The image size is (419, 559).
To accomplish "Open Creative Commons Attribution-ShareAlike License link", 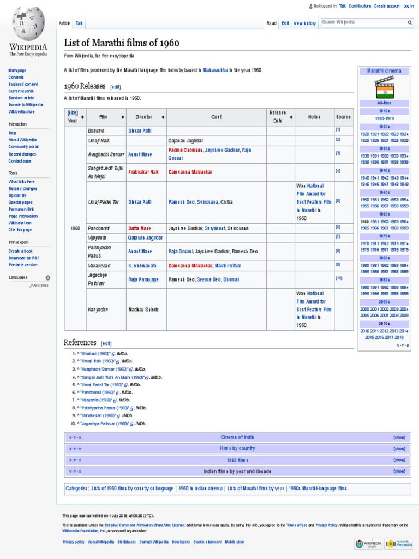I will (x=144, y=525).
